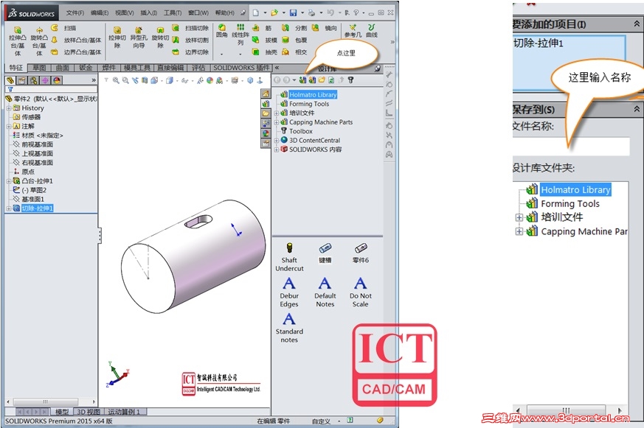The height and width of the screenshot is (428, 644).
Task: Click the 文件名称 input field
Action: click(x=571, y=147)
